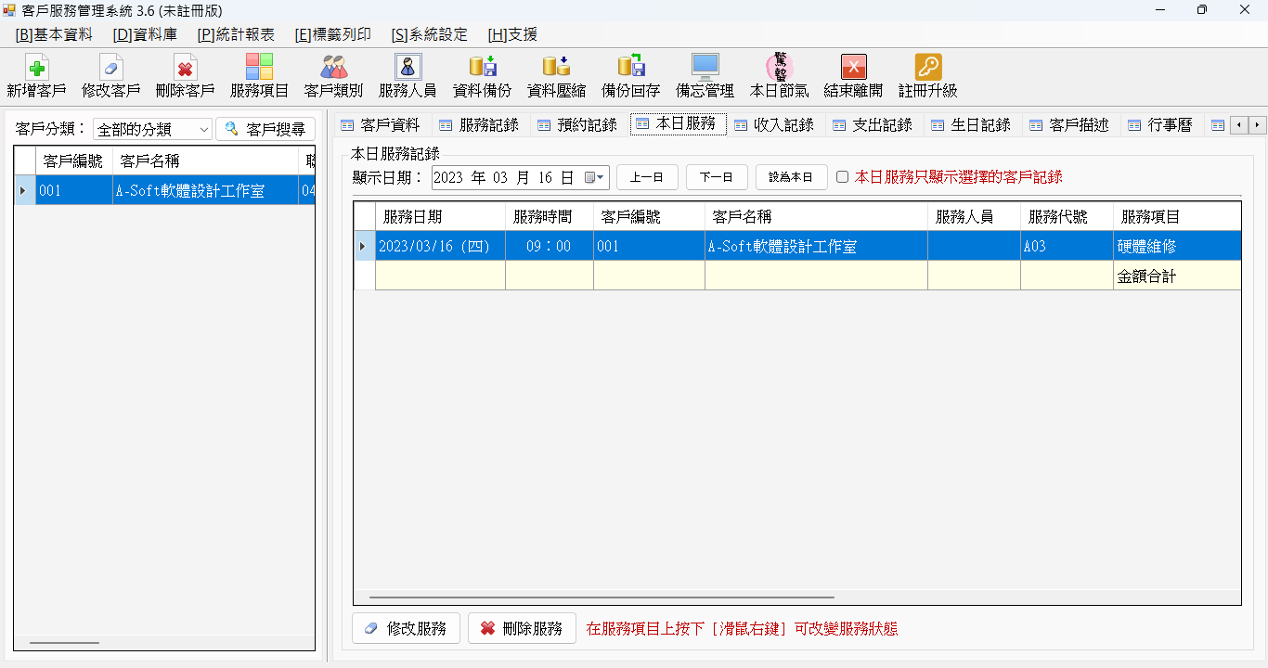Viewport: 1268px width, 668px height.
Task: Toggle 本日服務只顯示選擇的客戶記錄 checkbox
Action: click(842, 177)
